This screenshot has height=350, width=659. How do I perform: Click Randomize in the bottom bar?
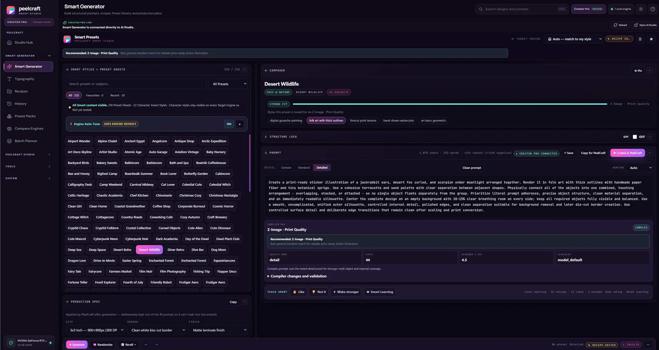[x=102, y=345]
